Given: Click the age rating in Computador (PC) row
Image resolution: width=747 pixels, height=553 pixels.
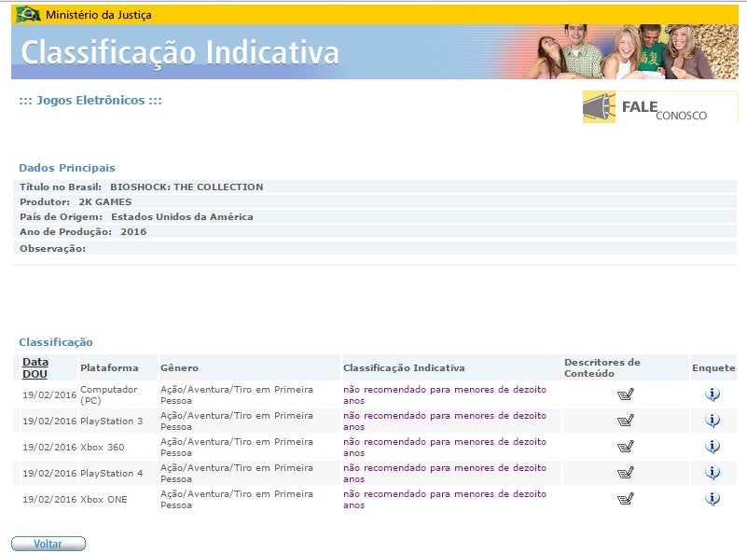Looking at the screenshot, I should click(445, 394).
